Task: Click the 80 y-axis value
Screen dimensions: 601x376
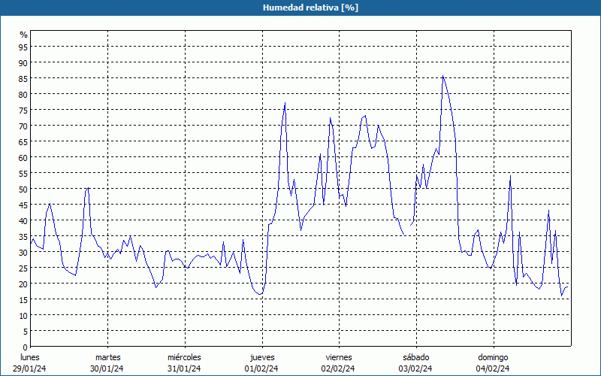Action: tap(23, 94)
